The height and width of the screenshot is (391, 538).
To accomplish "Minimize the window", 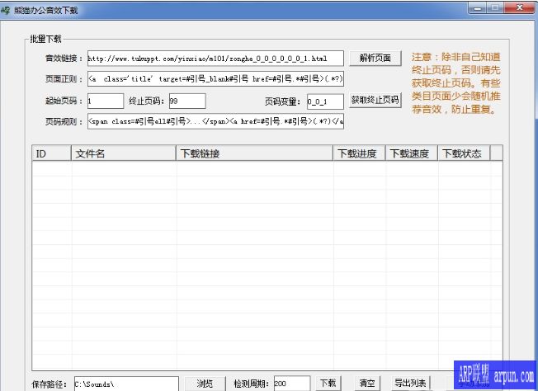I will coord(477,7).
